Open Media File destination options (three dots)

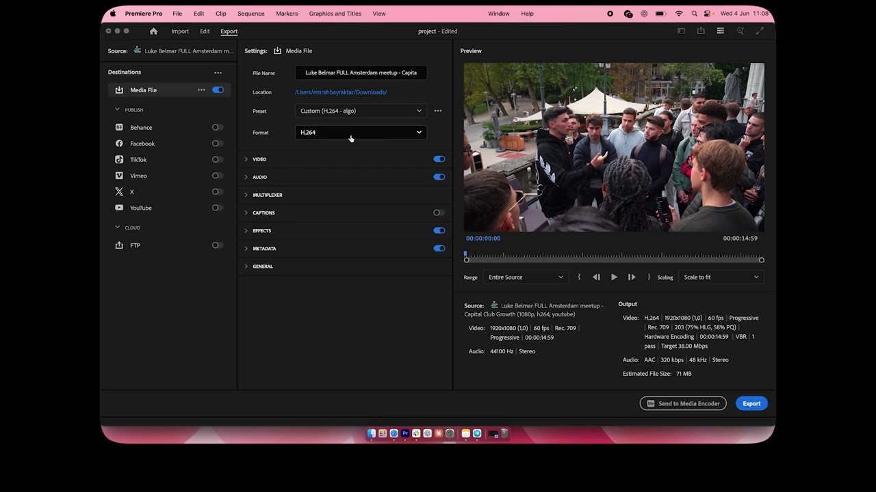click(x=201, y=90)
